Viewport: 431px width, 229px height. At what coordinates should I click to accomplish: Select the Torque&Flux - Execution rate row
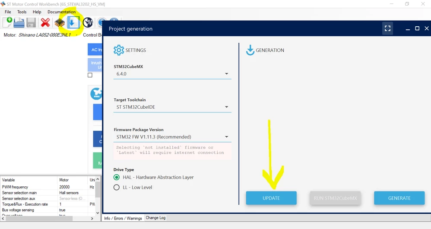click(48, 204)
